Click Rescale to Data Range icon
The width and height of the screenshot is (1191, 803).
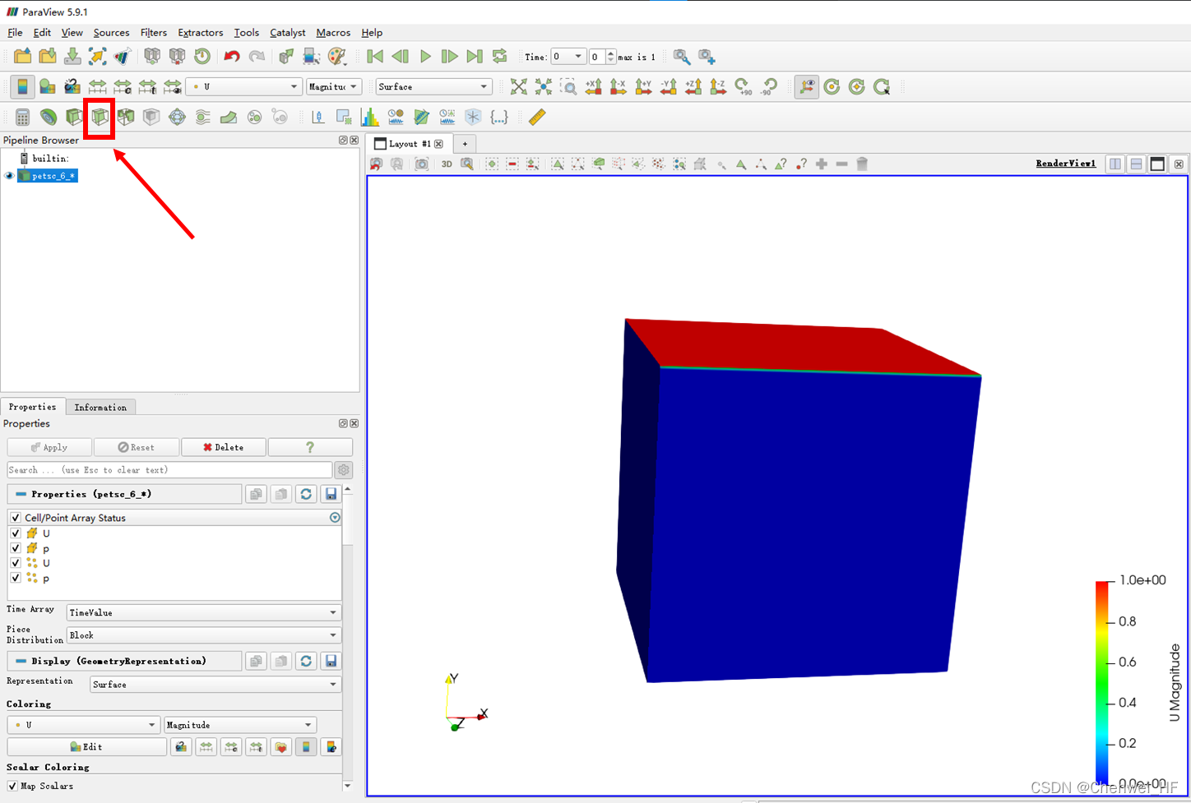point(97,86)
